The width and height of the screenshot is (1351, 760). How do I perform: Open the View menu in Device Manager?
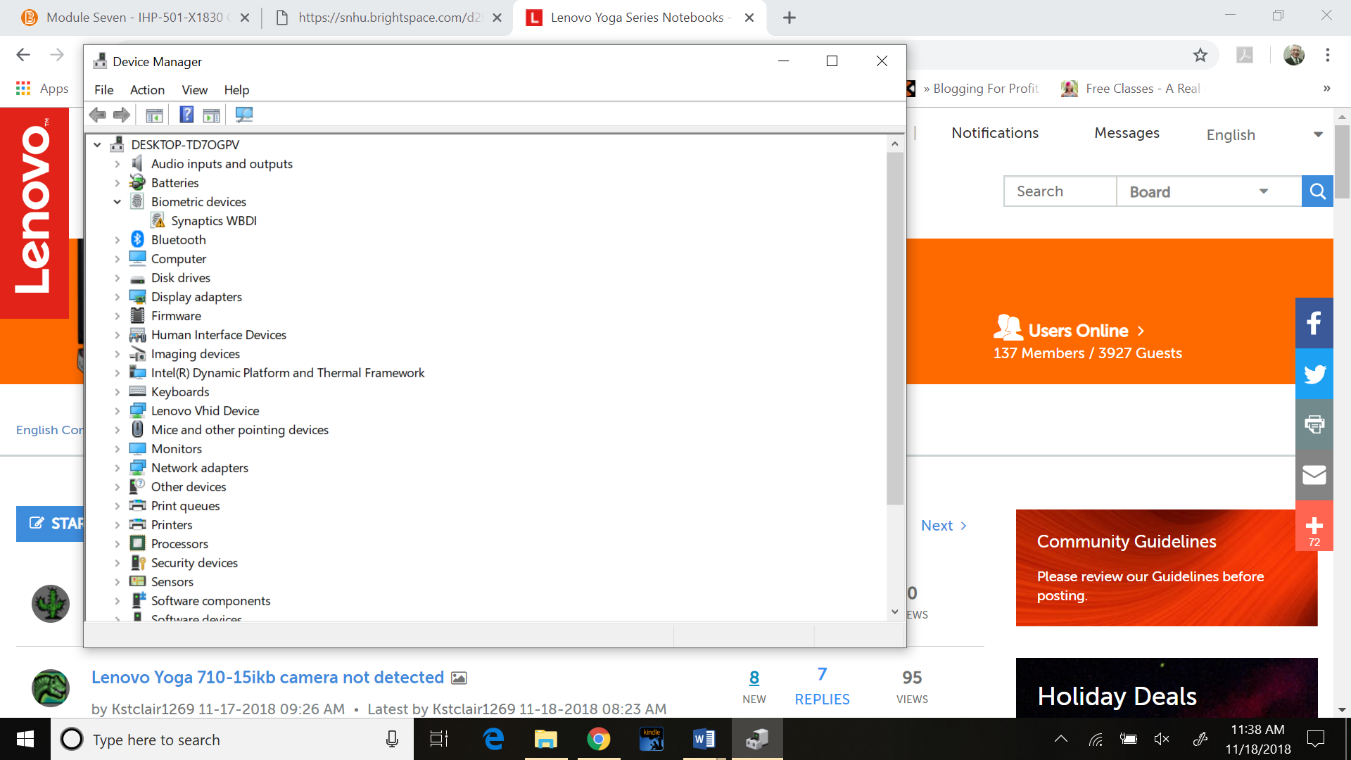pyautogui.click(x=194, y=89)
